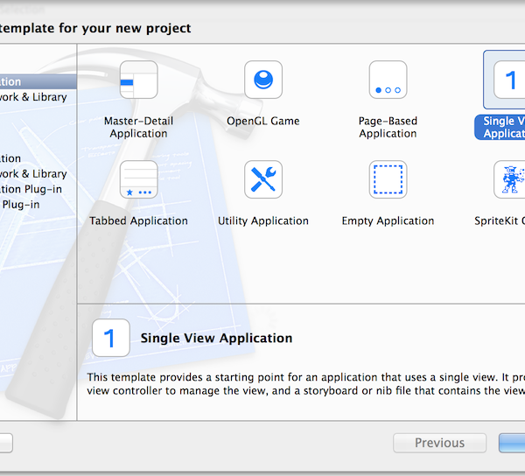Click highlighted Single View Application label
The image size is (525, 476).
(x=500, y=127)
